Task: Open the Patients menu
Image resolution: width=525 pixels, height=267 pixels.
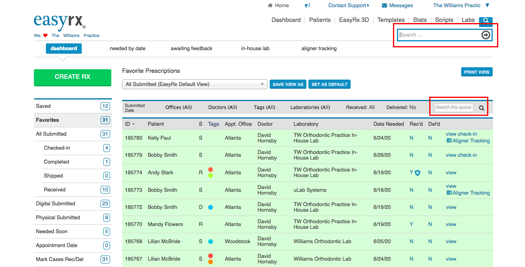Action: (x=320, y=20)
